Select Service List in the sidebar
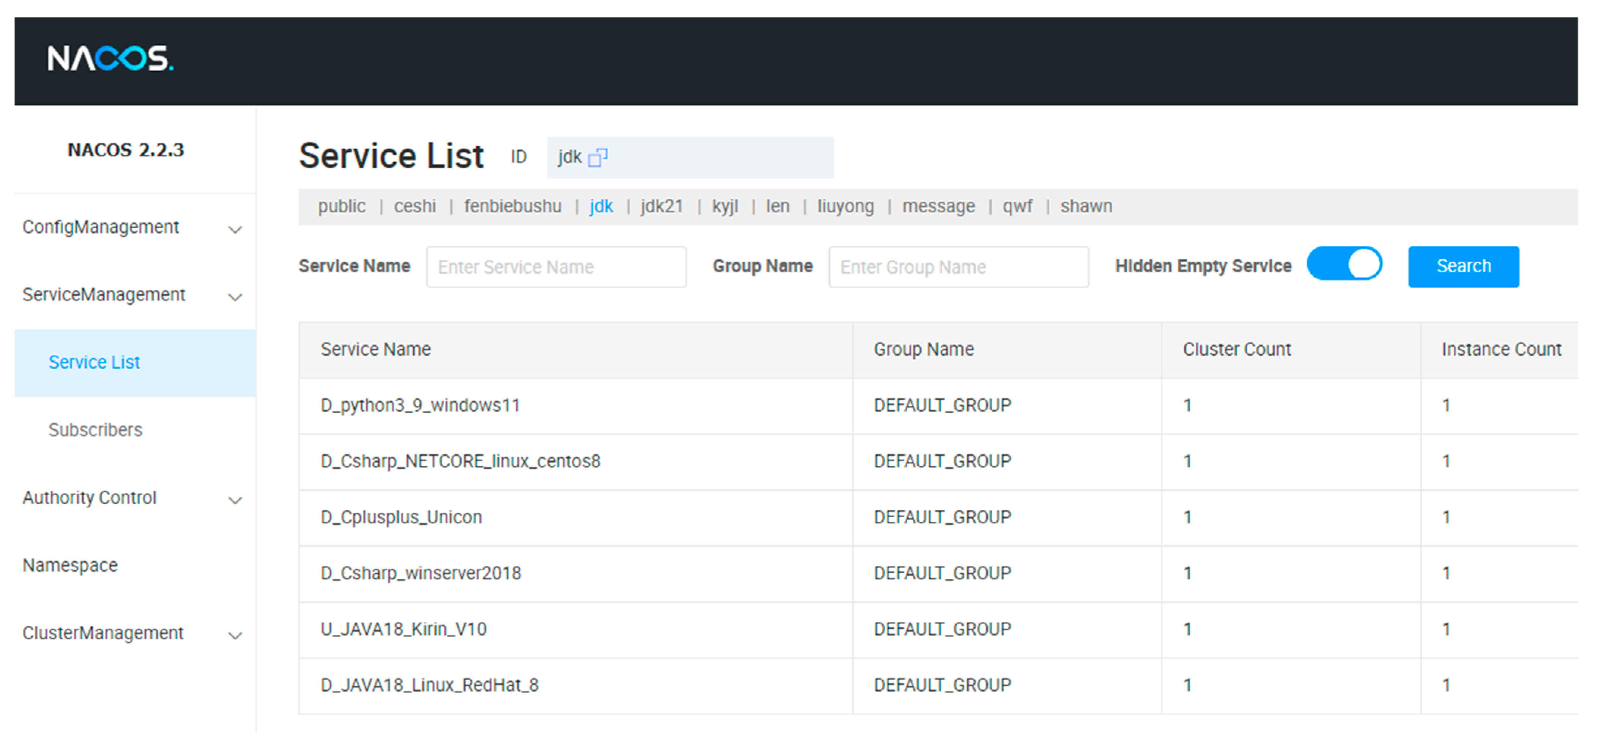The width and height of the screenshot is (1598, 733). coord(94,362)
